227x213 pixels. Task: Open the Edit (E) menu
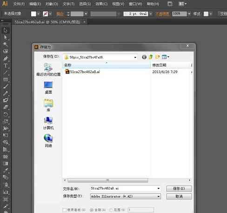tap(35, 4)
